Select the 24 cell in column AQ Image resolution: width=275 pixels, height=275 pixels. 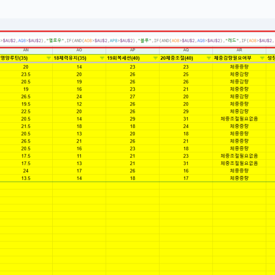[186, 126]
